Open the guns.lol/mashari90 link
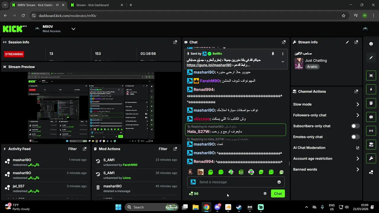Screen dimensions: 379x213 [x=209, y=65]
